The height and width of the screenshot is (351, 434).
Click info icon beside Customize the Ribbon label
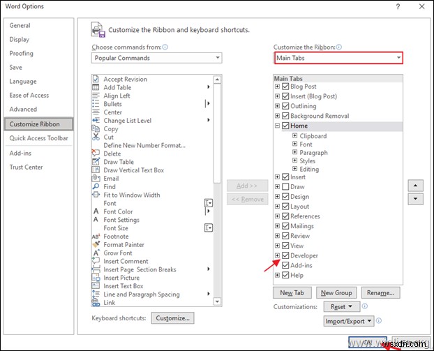(x=339, y=47)
